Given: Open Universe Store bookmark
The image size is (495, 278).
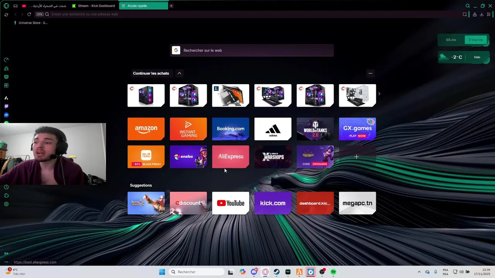Looking at the screenshot, I should pos(31,23).
